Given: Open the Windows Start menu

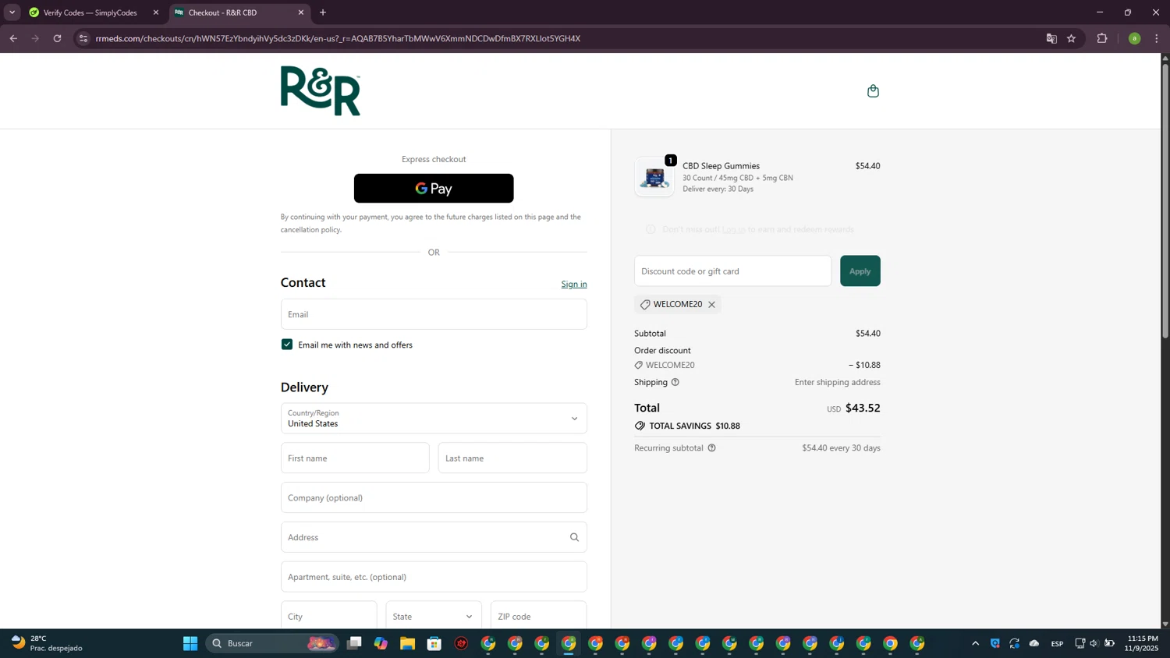Looking at the screenshot, I should coord(190,643).
